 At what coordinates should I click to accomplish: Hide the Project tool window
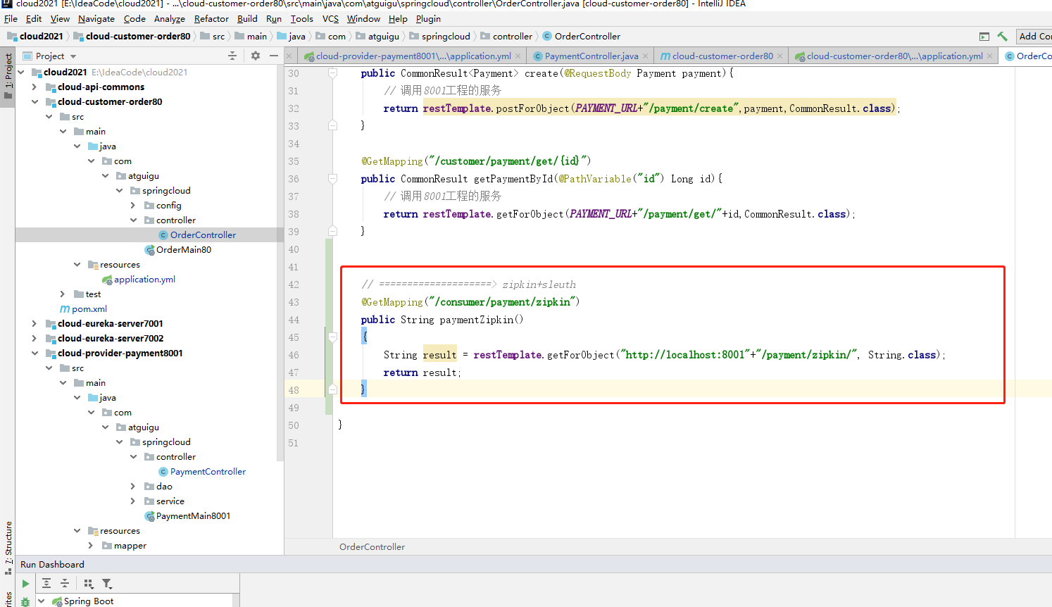274,56
